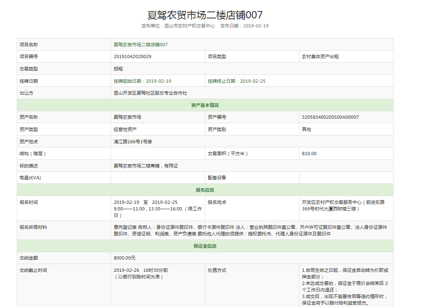Select asset number 320583400200S00A00007
The width and height of the screenshot is (442, 307).
point(330,117)
